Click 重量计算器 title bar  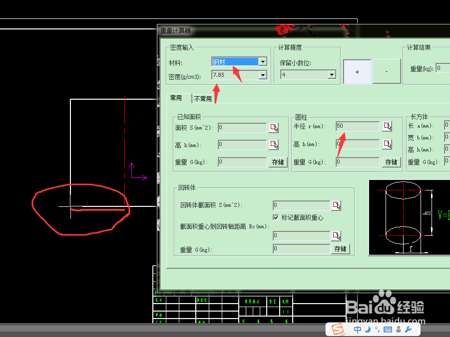[304, 30]
